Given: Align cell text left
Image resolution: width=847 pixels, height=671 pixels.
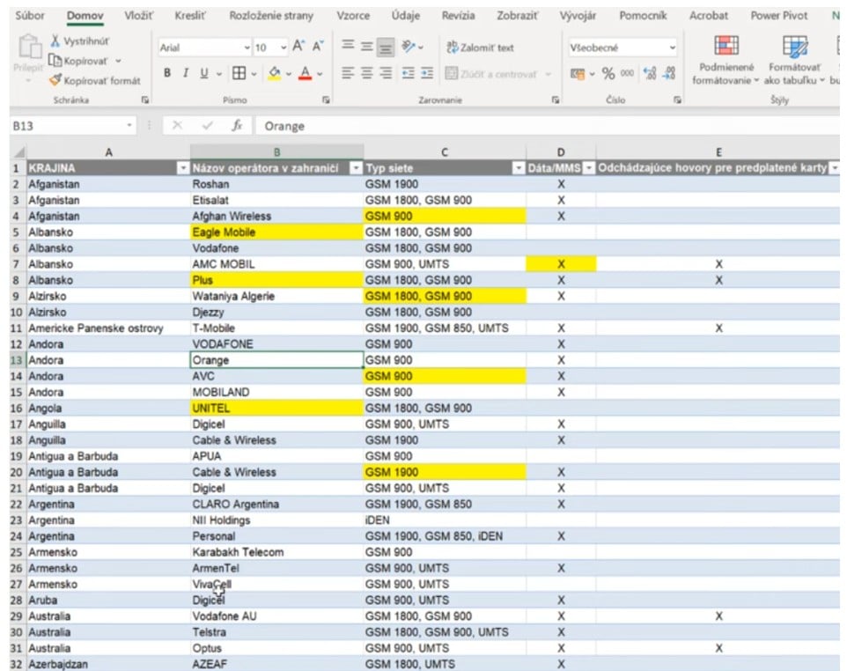Looking at the screenshot, I should [349, 73].
